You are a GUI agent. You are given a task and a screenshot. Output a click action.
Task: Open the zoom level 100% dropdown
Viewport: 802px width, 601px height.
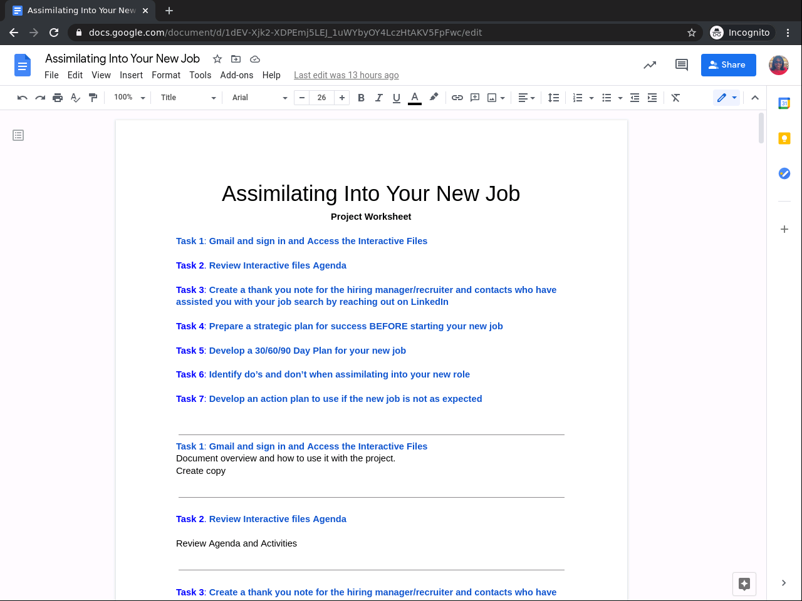(129, 98)
